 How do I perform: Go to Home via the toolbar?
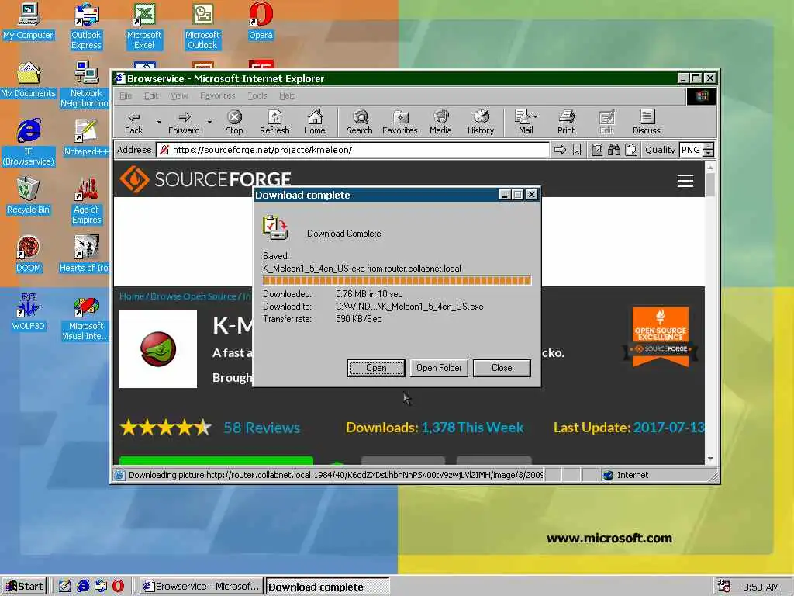click(x=315, y=123)
